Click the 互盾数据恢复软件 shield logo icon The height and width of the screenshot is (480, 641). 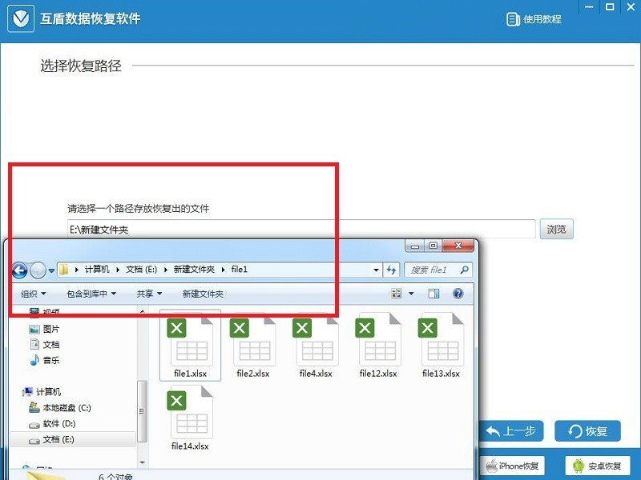click(21, 18)
